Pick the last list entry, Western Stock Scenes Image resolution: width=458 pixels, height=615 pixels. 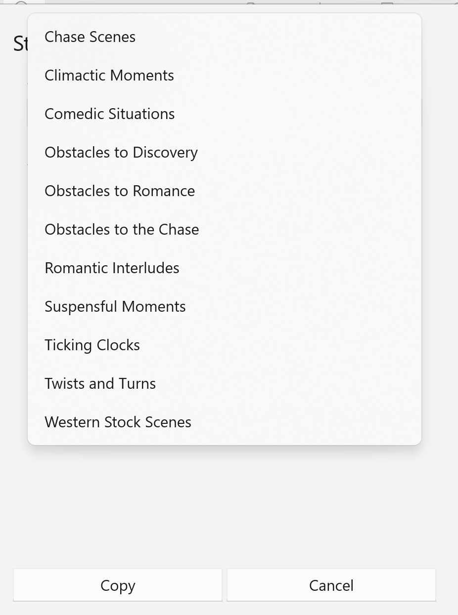click(118, 422)
